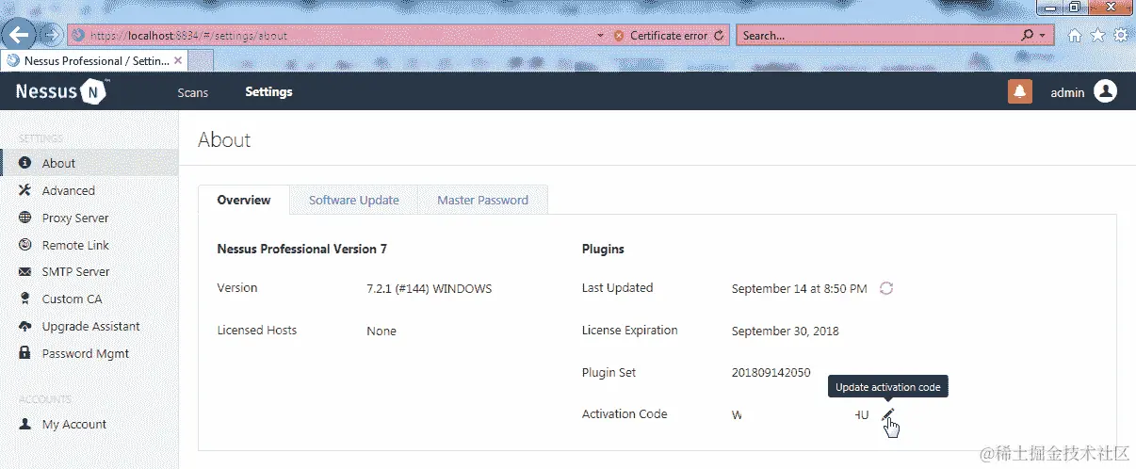Viewport: 1136px width, 469px height.
Task: Click the Activation Code label
Action: point(625,413)
